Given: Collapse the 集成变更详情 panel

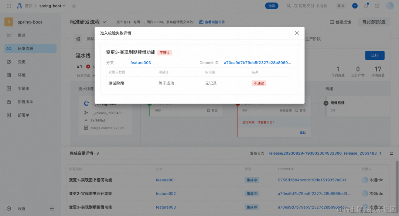Looking at the screenshot, I should point(391,153).
